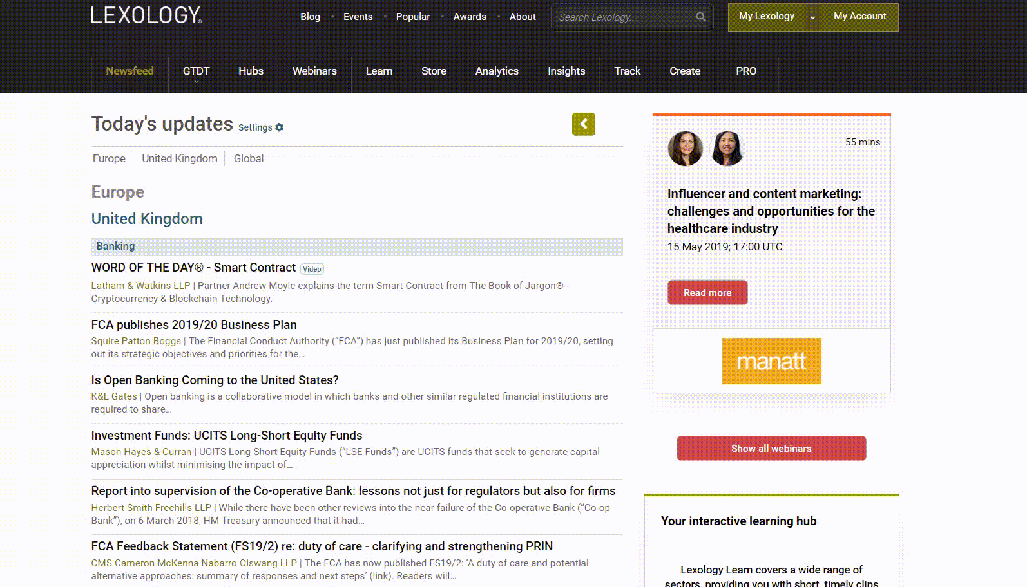Open Investment Funds UCITS Long-Short Equity Funds article

(227, 436)
